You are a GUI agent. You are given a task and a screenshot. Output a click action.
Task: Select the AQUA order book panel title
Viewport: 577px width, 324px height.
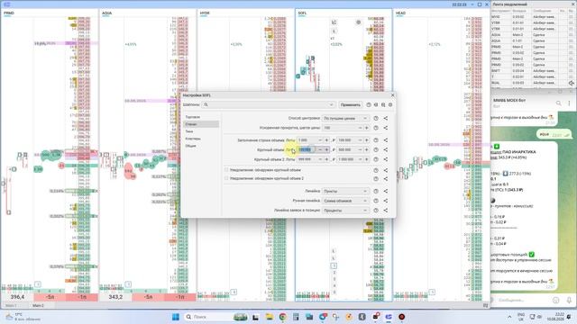pos(106,13)
